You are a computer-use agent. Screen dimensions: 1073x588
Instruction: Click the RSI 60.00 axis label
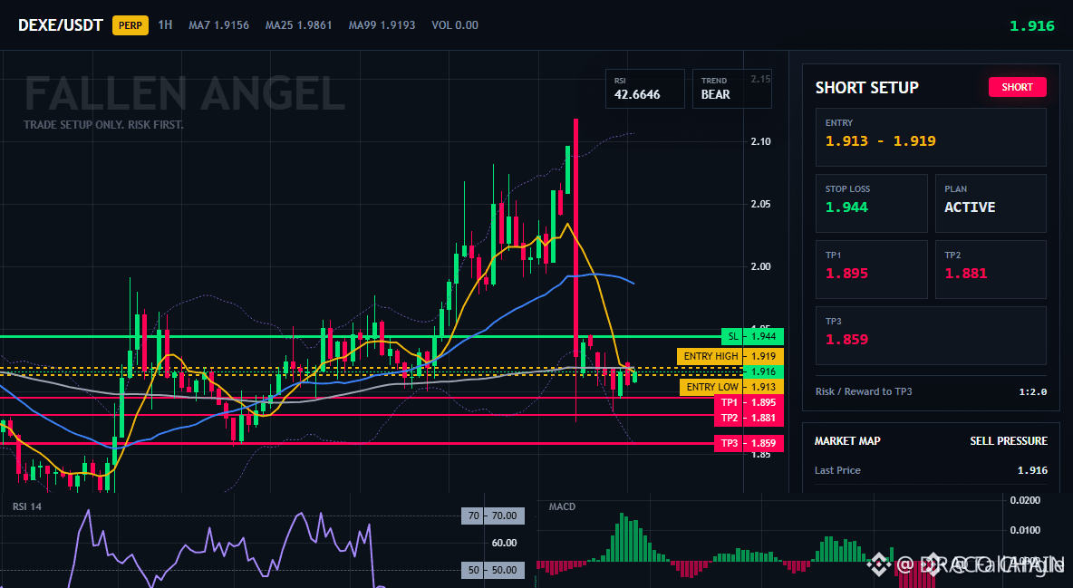[505, 543]
